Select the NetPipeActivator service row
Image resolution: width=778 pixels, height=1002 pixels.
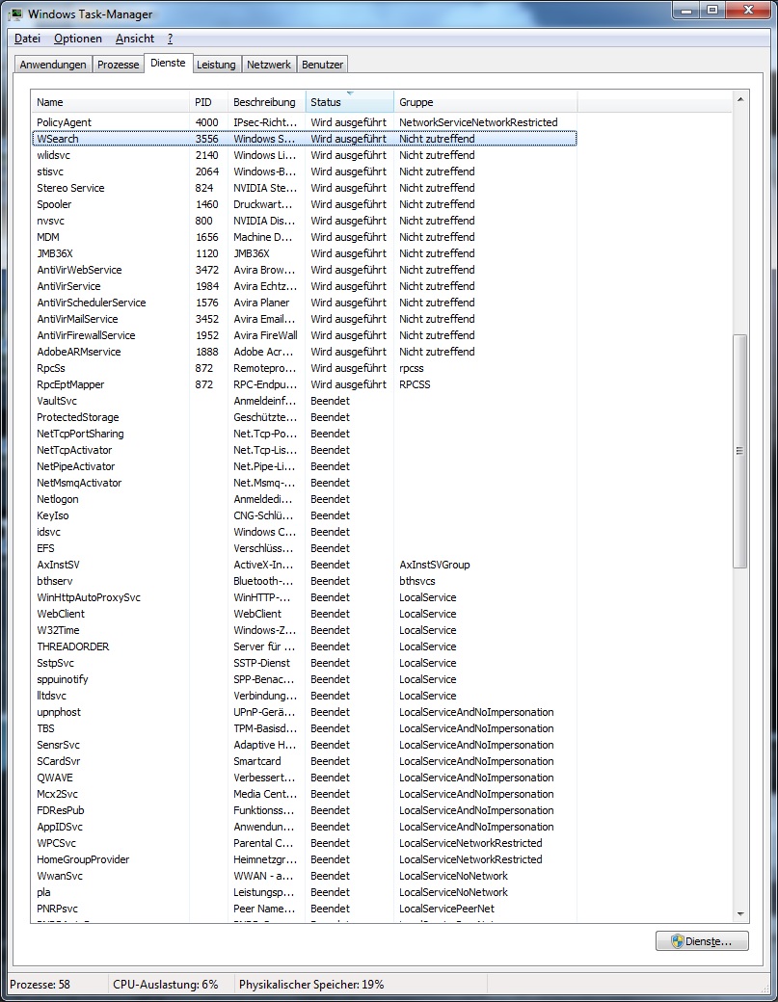(x=305, y=466)
